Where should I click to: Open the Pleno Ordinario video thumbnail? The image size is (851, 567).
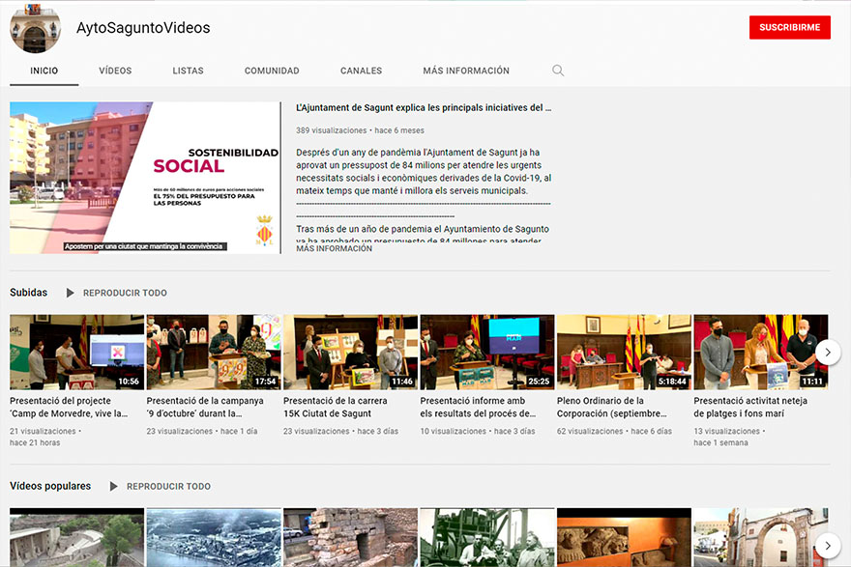(623, 351)
